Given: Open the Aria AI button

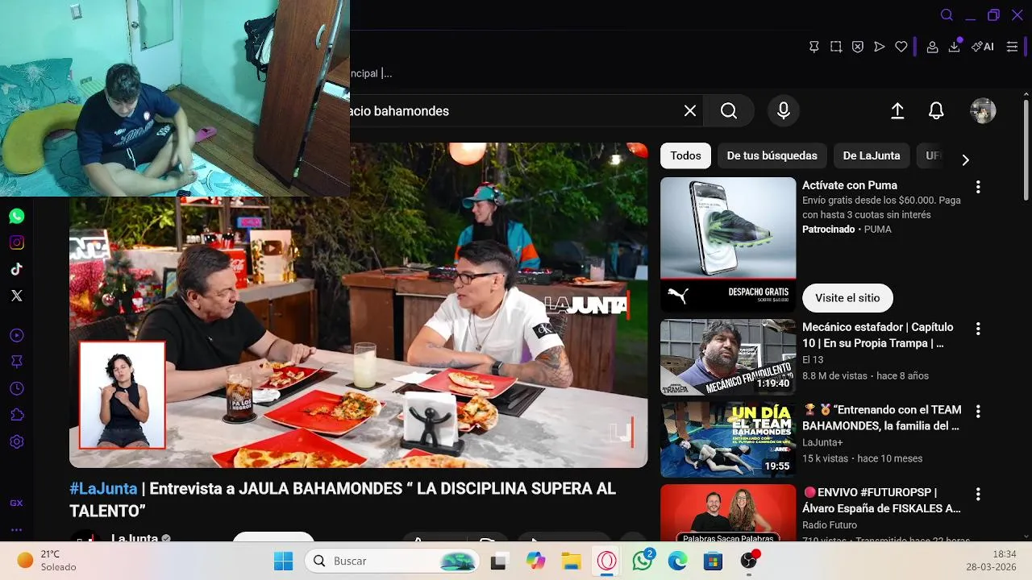Looking at the screenshot, I should pyautogui.click(x=983, y=47).
